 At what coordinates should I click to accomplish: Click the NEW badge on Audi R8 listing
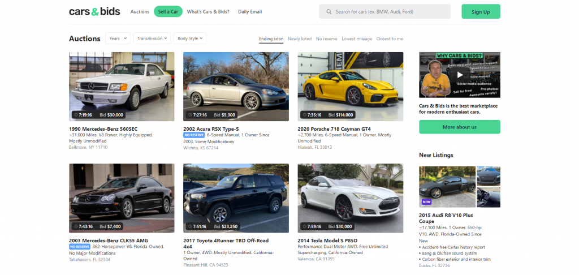tap(426, 202)
